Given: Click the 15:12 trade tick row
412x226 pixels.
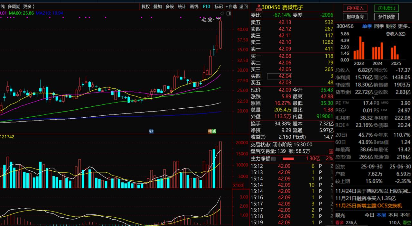Looking at the screenshot, I should (292, 166).
